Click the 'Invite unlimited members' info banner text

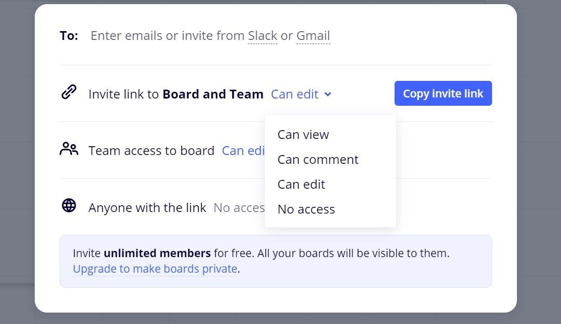pos(261,253)
